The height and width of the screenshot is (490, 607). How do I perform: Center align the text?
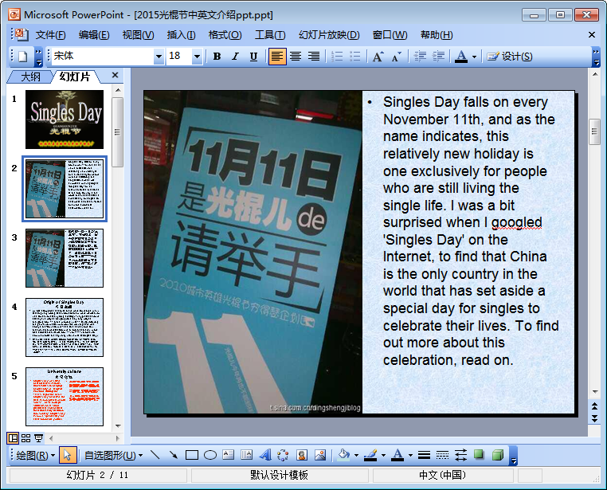[296, 57]
